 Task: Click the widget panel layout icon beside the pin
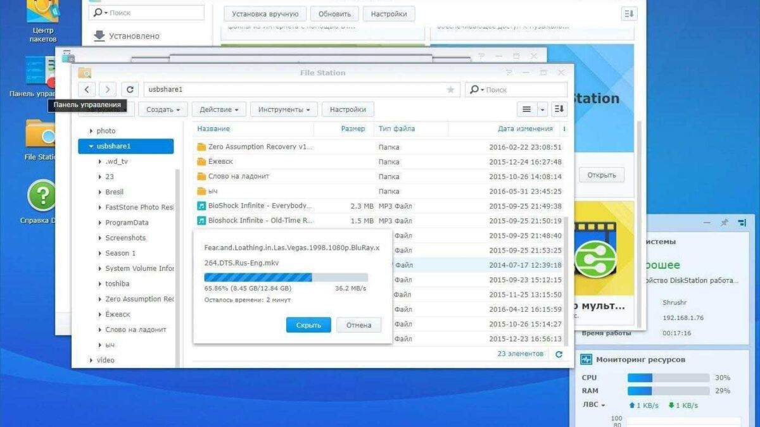tap(742, 223)
